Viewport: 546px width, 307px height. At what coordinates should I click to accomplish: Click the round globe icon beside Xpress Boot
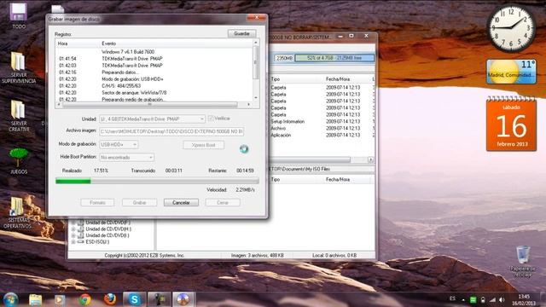(244, 149)
